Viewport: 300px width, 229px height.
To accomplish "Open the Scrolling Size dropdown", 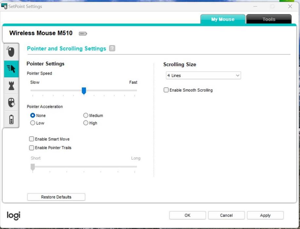I will point(203,75).
